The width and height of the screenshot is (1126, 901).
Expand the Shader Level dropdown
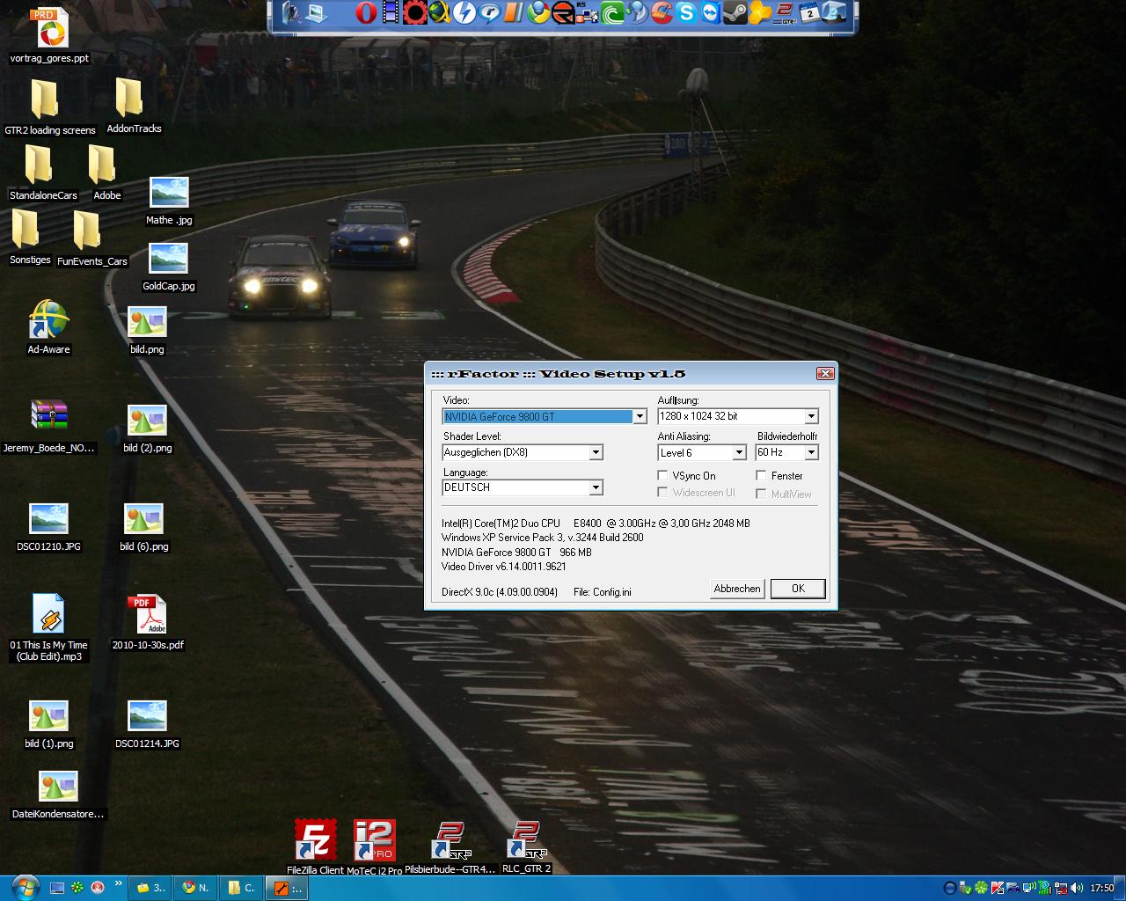[596, 452]
